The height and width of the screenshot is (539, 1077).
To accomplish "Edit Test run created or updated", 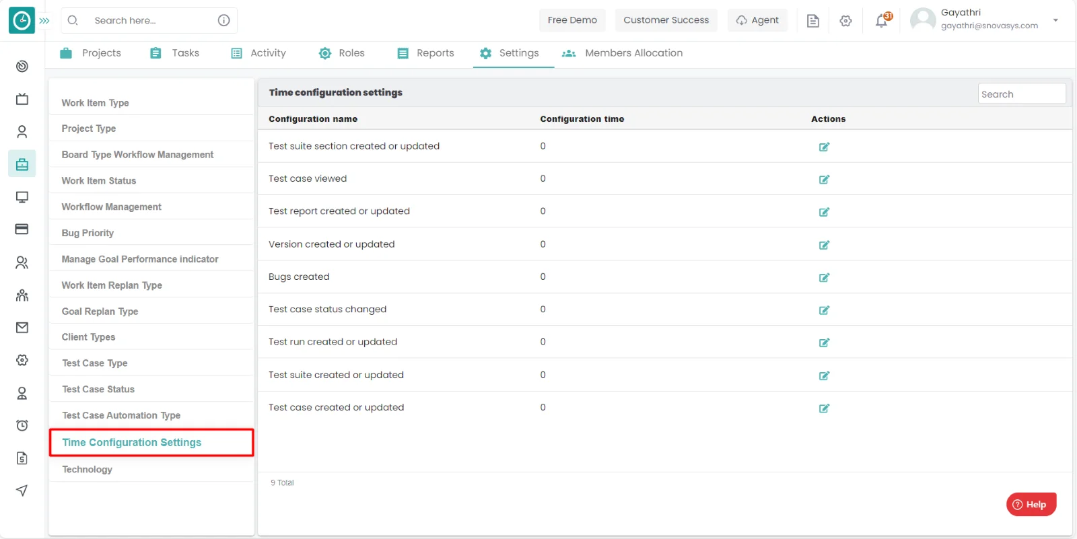I will tap(824, 343).
